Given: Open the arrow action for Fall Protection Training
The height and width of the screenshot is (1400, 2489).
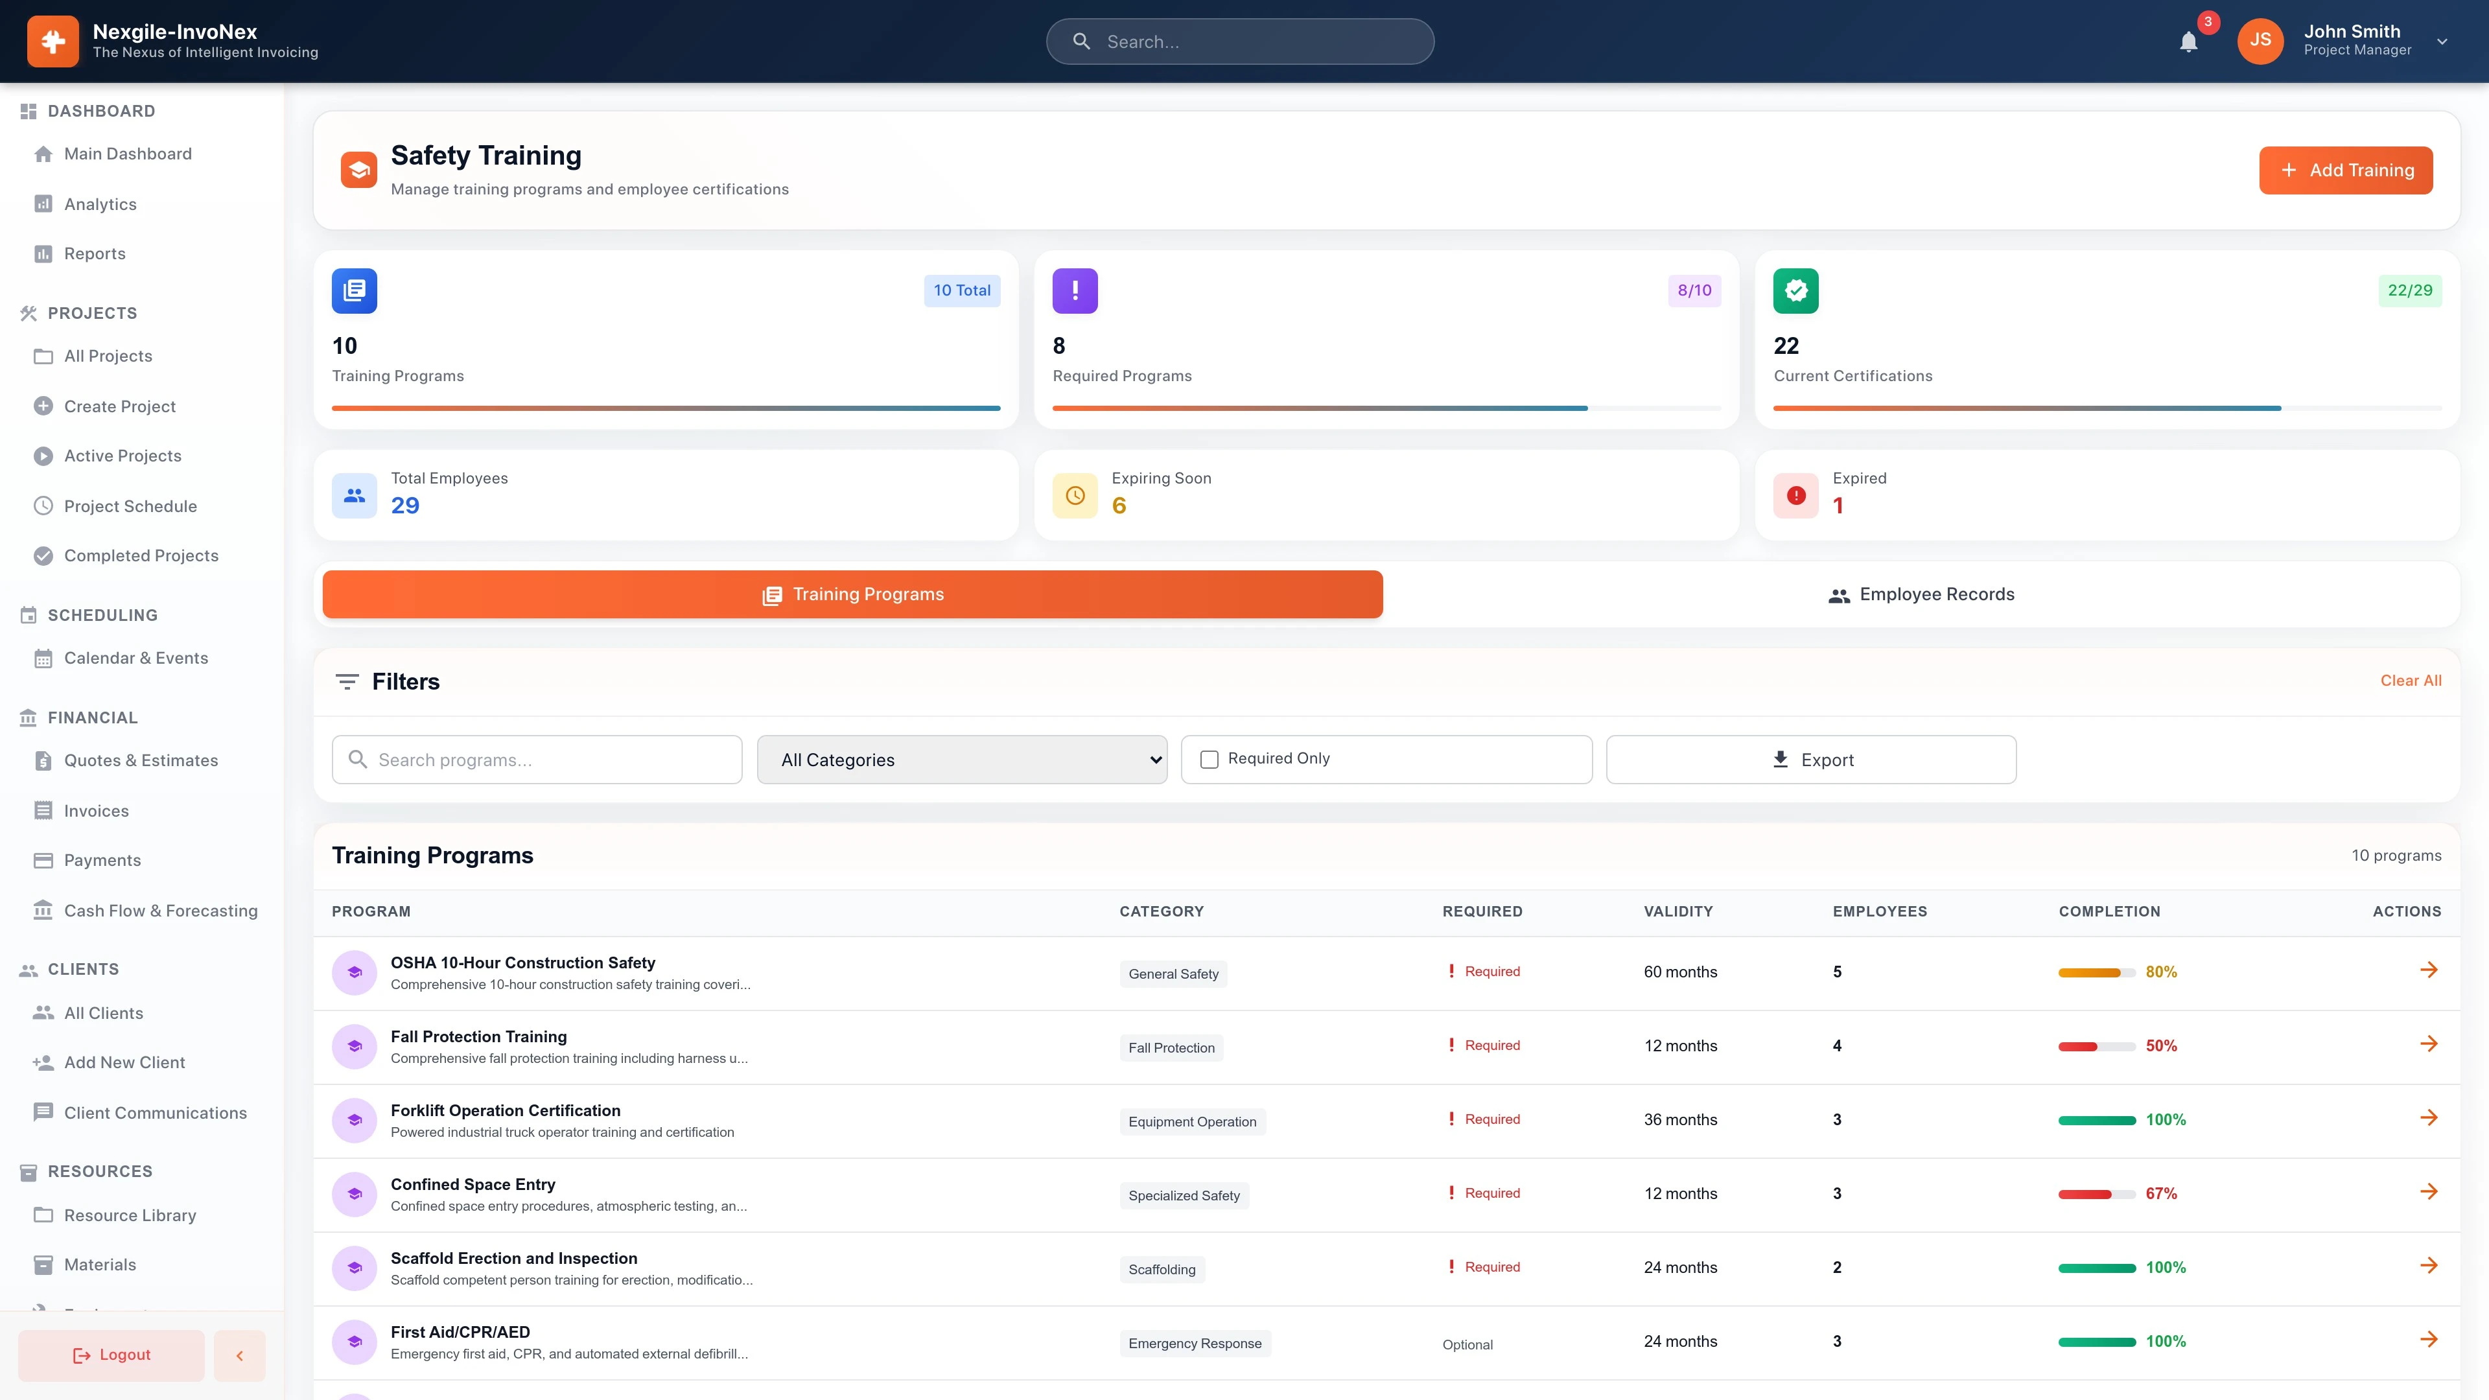Looking at the screenshot, I should click(2428, 1044).
